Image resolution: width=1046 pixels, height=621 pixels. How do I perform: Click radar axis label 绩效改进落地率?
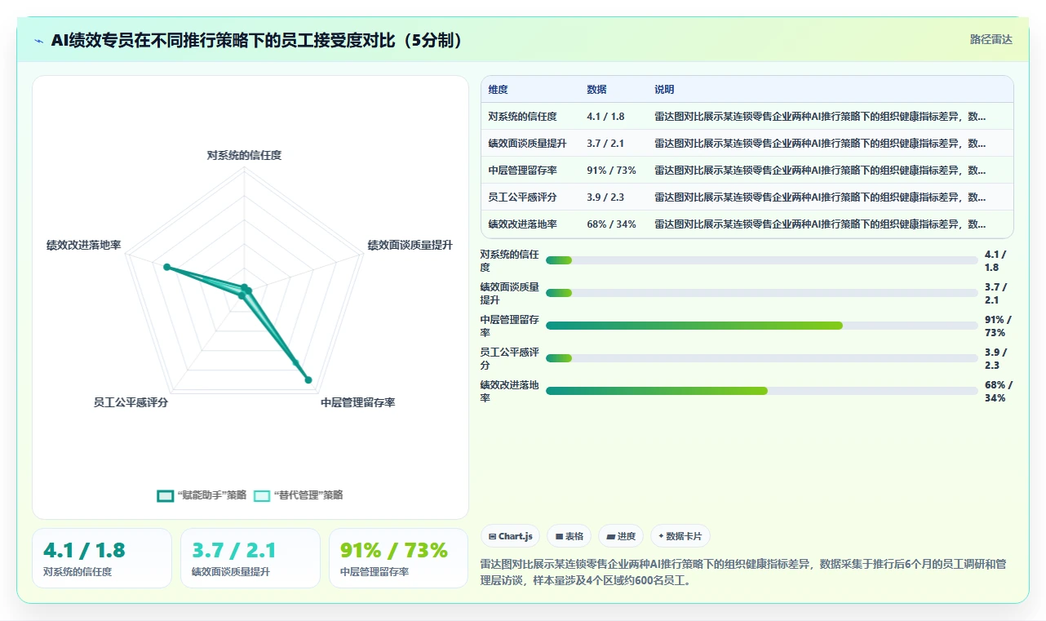(84, 245)
